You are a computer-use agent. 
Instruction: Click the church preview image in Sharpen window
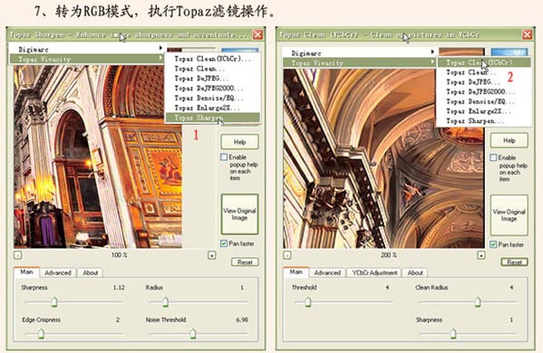[x=98, y=157]
